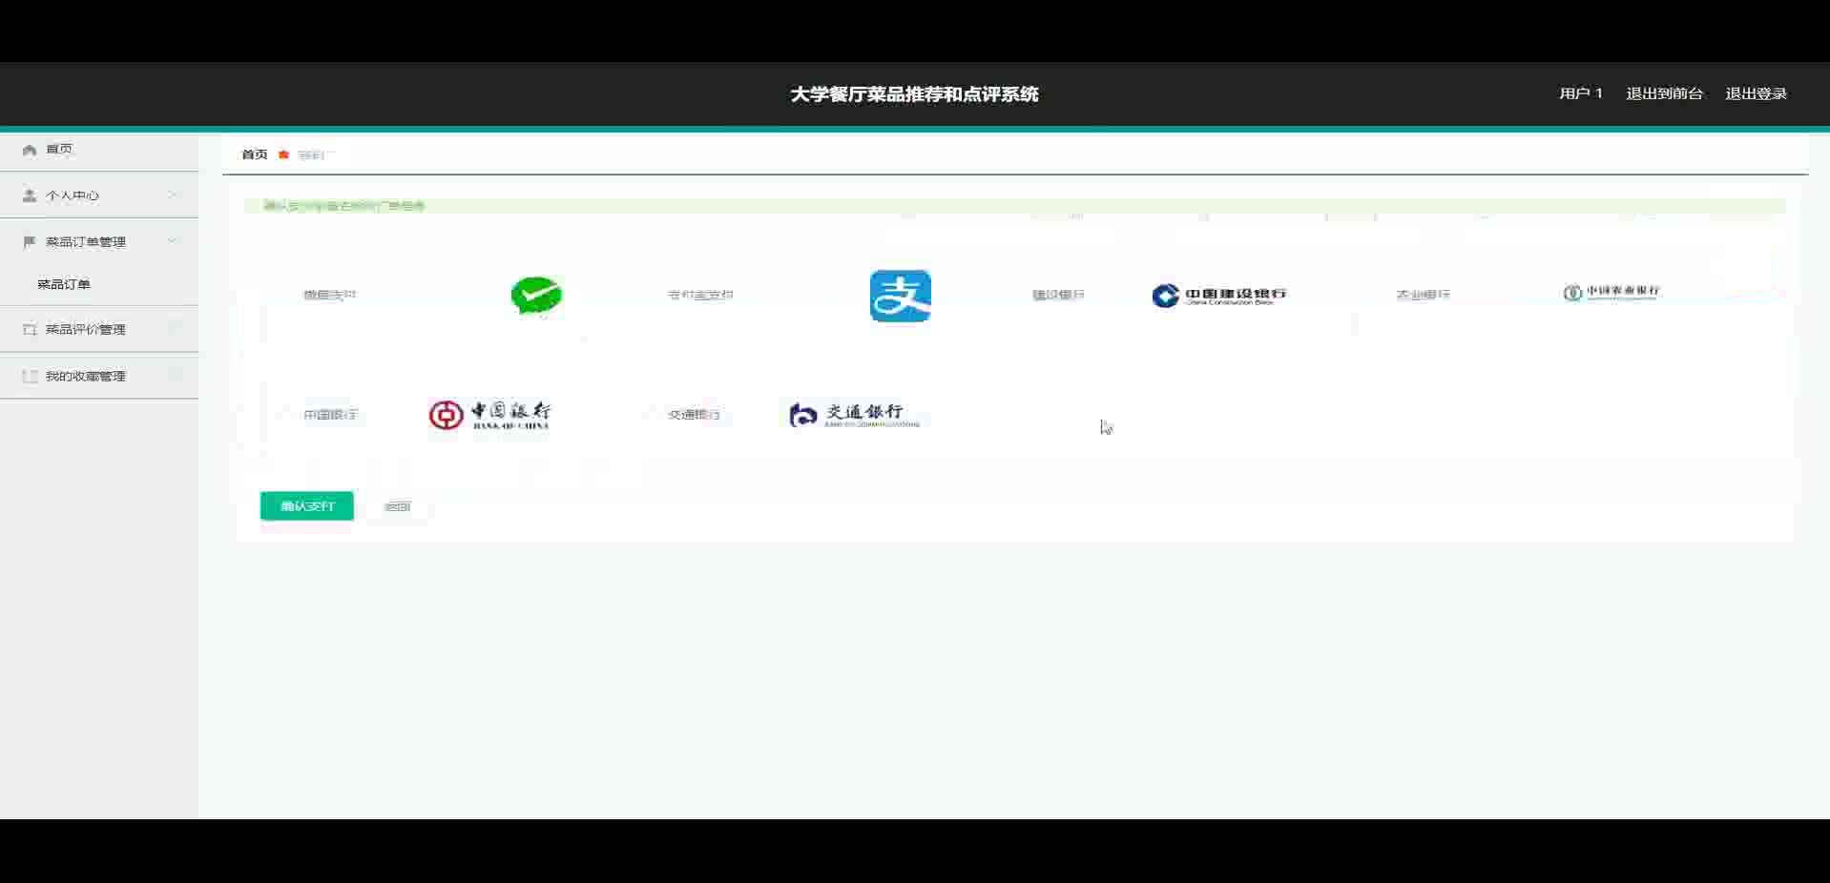Click the red breadcrumb home icon
This screenshot has height=883, width=1830.
point(283,154)
